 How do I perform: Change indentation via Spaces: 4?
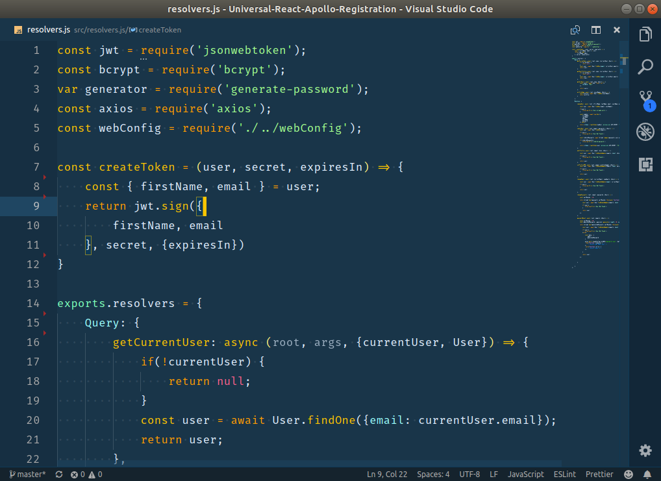click(433, 475)
